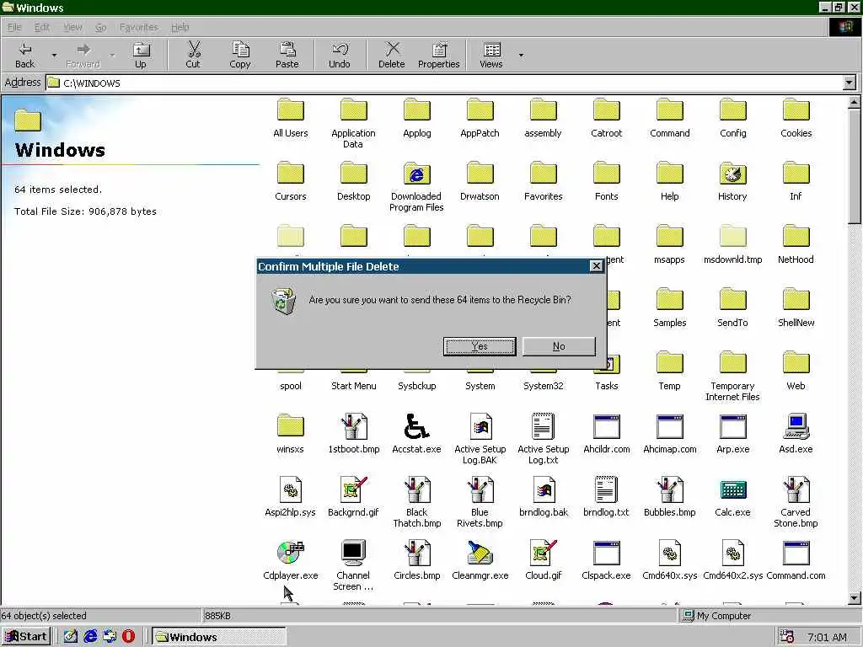Select the Arp.exe file
863x647 pixels.
click(732, 434)
